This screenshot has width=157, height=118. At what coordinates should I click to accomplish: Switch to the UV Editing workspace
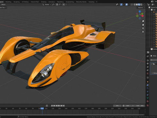[x=25, y=2]
